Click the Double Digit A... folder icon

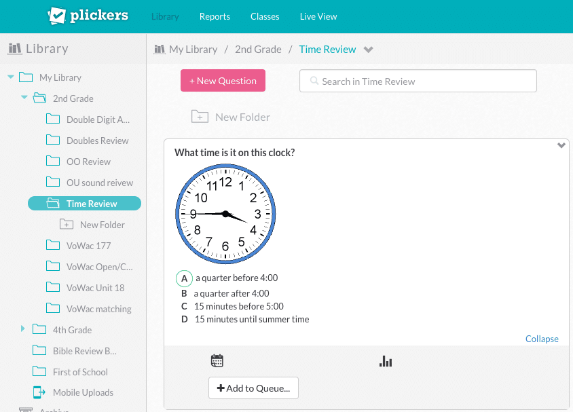point(53,119)
